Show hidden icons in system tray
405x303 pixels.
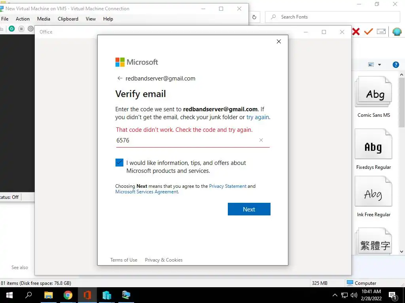335,295
